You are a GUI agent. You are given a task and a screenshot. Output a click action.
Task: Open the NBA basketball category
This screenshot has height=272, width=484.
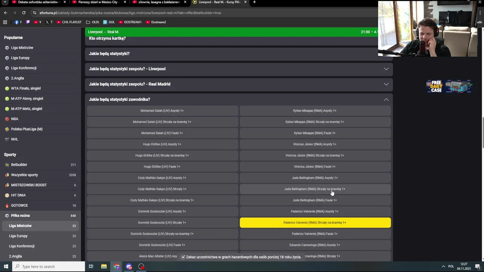pyautogui.click(x=14, y=119)
